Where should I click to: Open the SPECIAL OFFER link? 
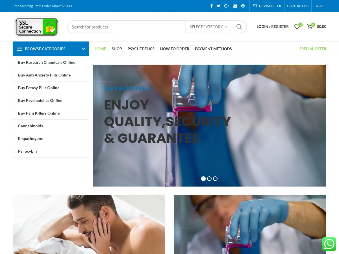coord(313,49)
